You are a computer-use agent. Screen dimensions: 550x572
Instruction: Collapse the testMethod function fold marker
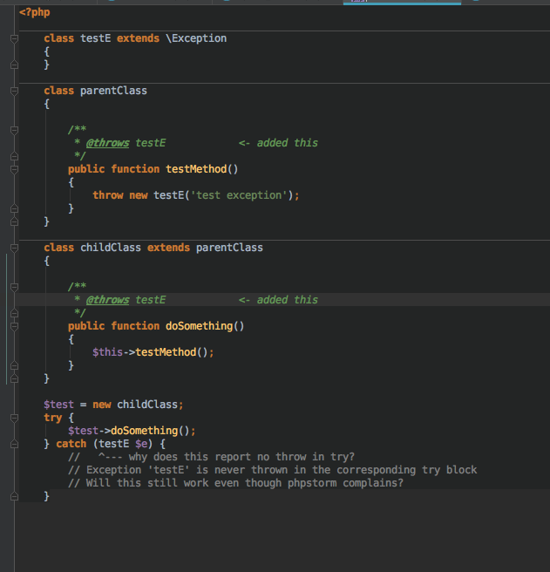[14, 169]
